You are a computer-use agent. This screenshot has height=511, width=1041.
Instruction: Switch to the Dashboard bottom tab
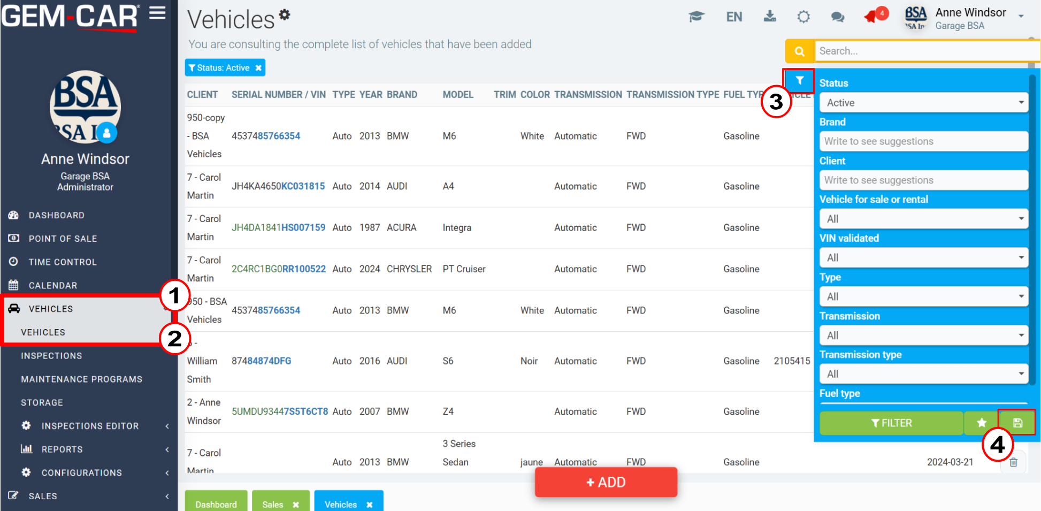216,504
